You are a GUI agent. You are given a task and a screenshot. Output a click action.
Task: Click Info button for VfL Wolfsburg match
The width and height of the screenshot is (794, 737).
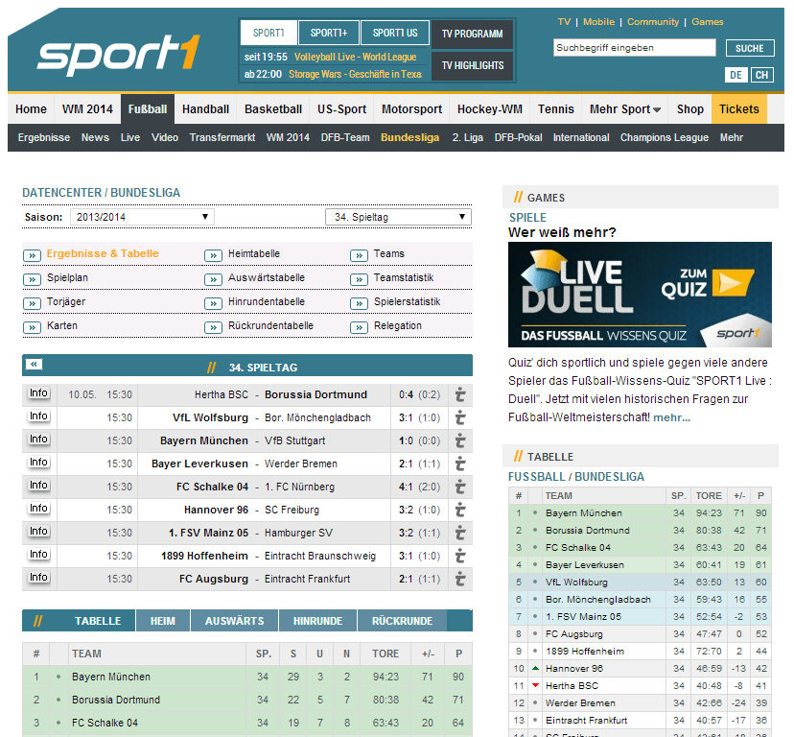click(x=38, y=416)
